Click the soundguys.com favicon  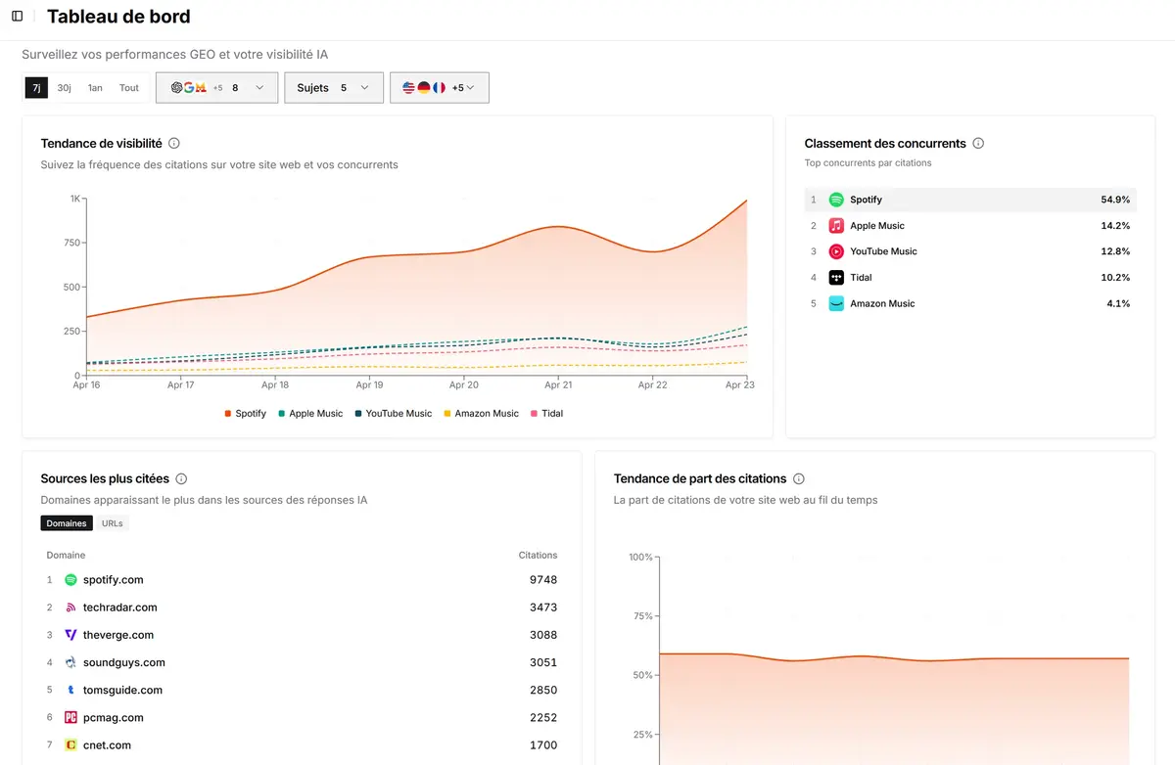(x=70, y=662)
